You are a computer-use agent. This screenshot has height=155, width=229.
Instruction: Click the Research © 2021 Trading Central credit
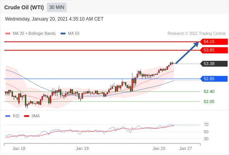pyautogui.click(x=196, y=34)
